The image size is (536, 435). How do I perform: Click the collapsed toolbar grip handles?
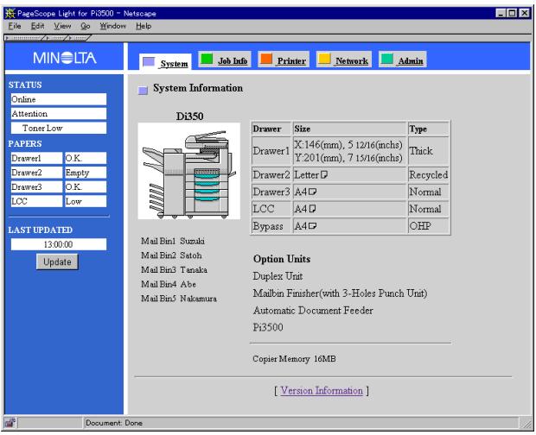(48, 38)
